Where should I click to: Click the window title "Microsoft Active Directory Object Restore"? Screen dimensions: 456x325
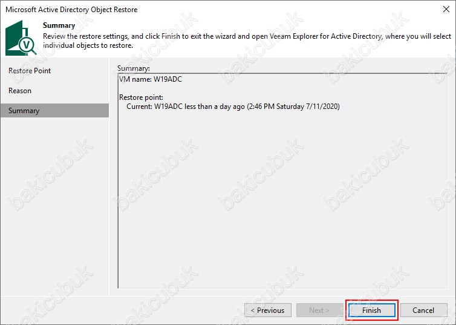[x=71, y=10]
